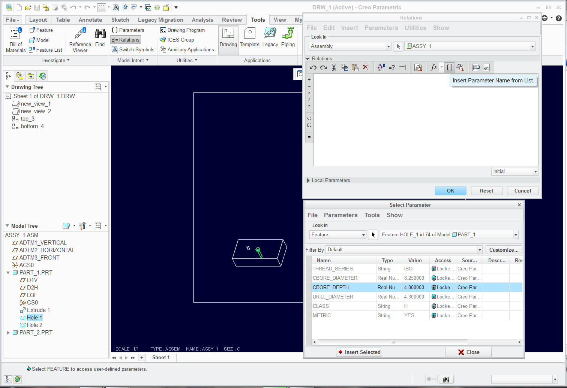Click the Insert Parameter Name brackets icon
Image resolution: width=567 pixels, height=388 pixels.
click(x=450, y=67)
